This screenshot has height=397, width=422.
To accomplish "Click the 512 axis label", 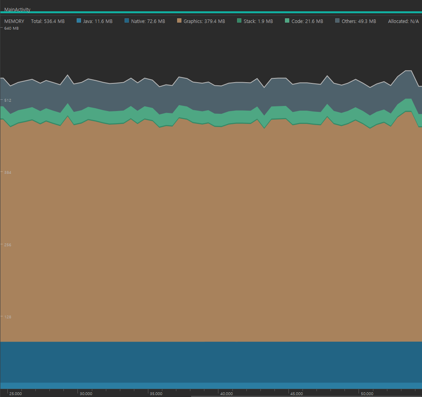I will tap(8, 101).
